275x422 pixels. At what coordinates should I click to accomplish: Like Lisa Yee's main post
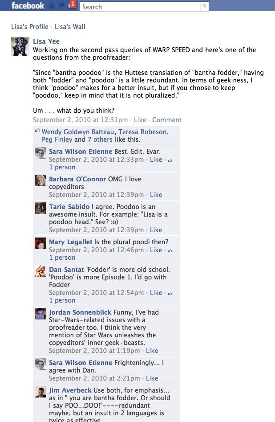click(140, 120)
